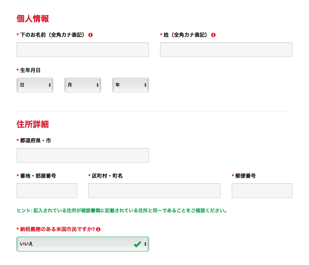This screenshot has width=309, height=265.
Task: Focus the 都道府県・市 input field
Action: click(x=83, y=155)
